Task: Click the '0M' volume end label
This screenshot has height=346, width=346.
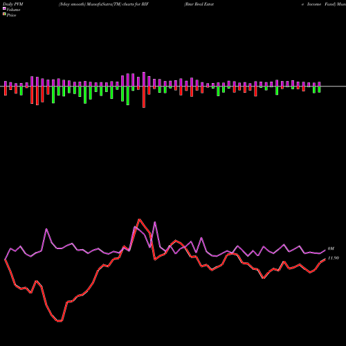Action: (331, 248)
